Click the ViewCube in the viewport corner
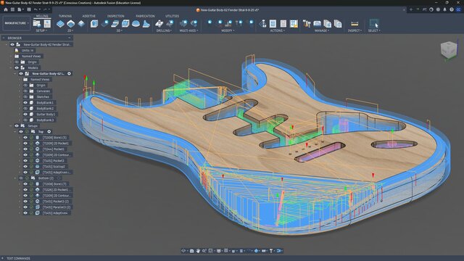Image resolution: width=464 pixels, height=261 pixels. coord(449,50)
